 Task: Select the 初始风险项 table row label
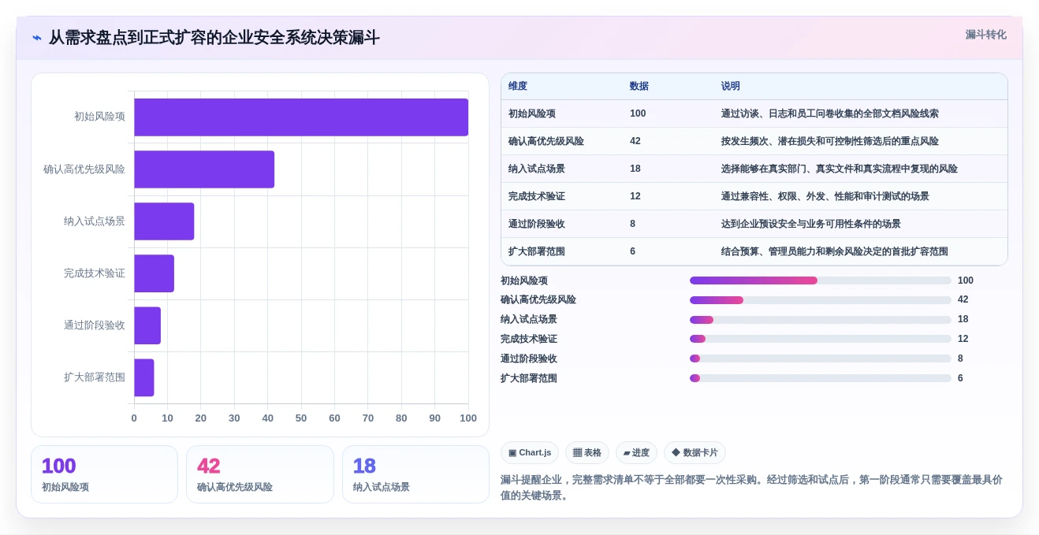coord(532,113)
